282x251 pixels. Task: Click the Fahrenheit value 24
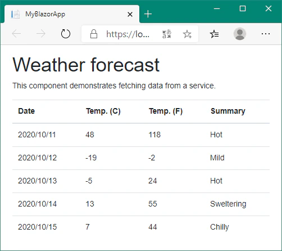click(x=153, y=181)
